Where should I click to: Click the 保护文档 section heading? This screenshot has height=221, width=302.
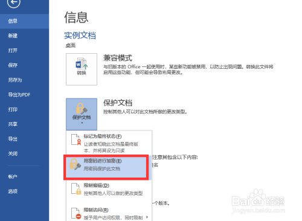pyautogui.click(x=118, y=103)
